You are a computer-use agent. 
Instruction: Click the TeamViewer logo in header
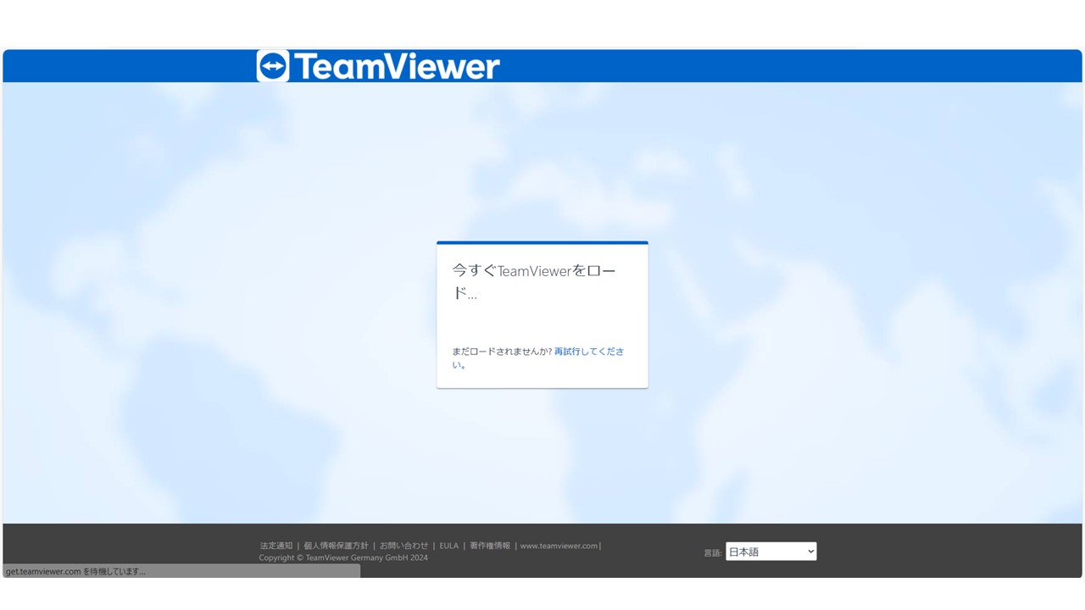pos(378,66)
